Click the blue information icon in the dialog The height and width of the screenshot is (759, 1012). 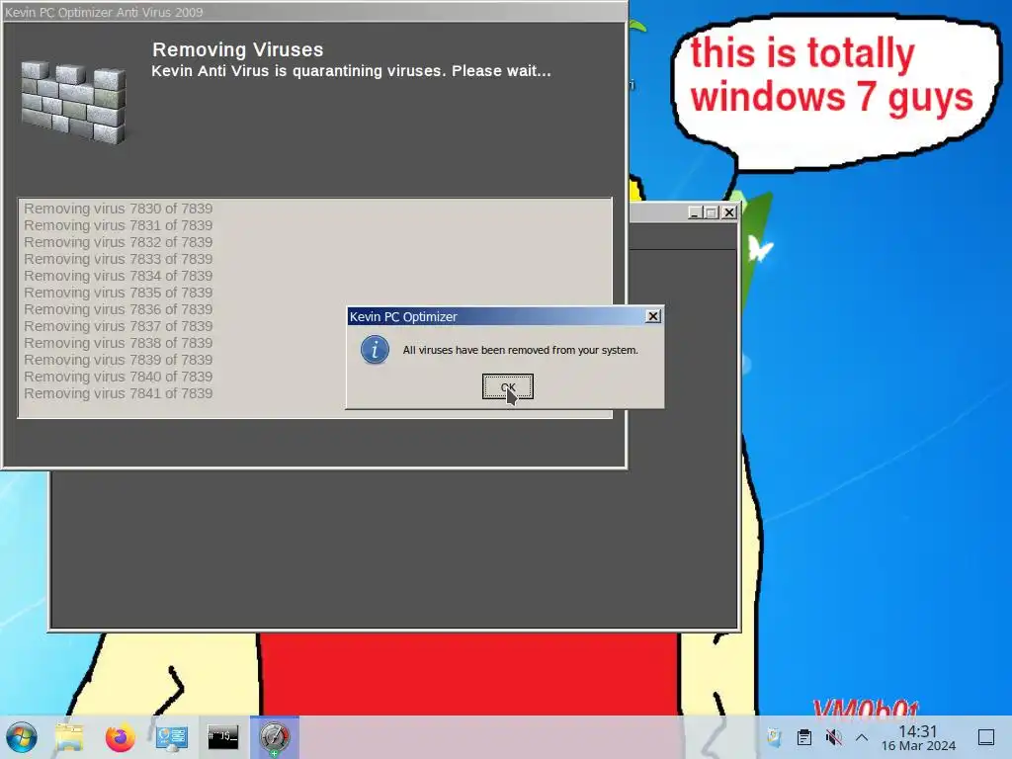(375, 350)
